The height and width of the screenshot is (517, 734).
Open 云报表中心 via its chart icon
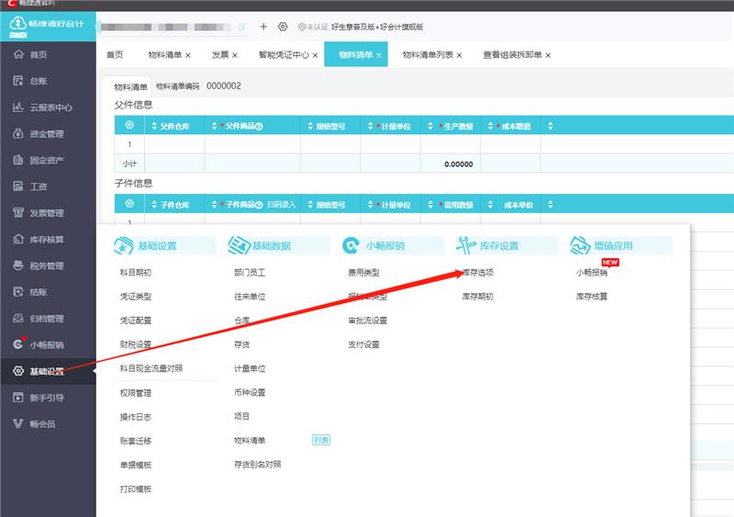17,107
